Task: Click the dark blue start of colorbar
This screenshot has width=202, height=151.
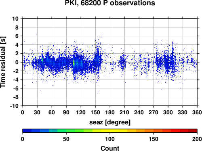Action: click(x=27, y=131)
